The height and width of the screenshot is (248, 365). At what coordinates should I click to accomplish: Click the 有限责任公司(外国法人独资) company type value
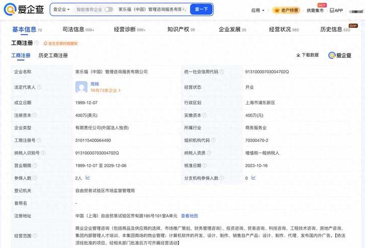pos(102,128)
